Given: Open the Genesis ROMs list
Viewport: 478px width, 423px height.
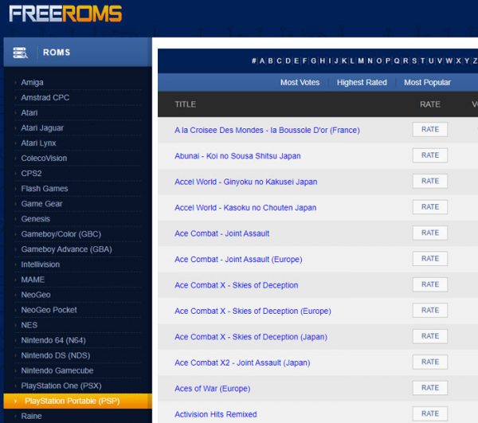Looking at the screenshot, I should click(x=35, y=219).
